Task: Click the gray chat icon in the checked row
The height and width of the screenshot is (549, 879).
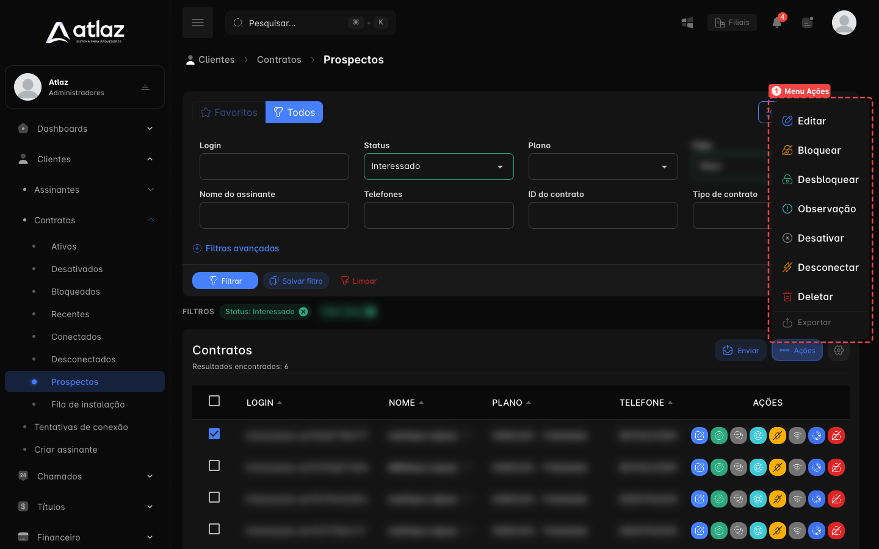Action: click(x=739, y=436)
